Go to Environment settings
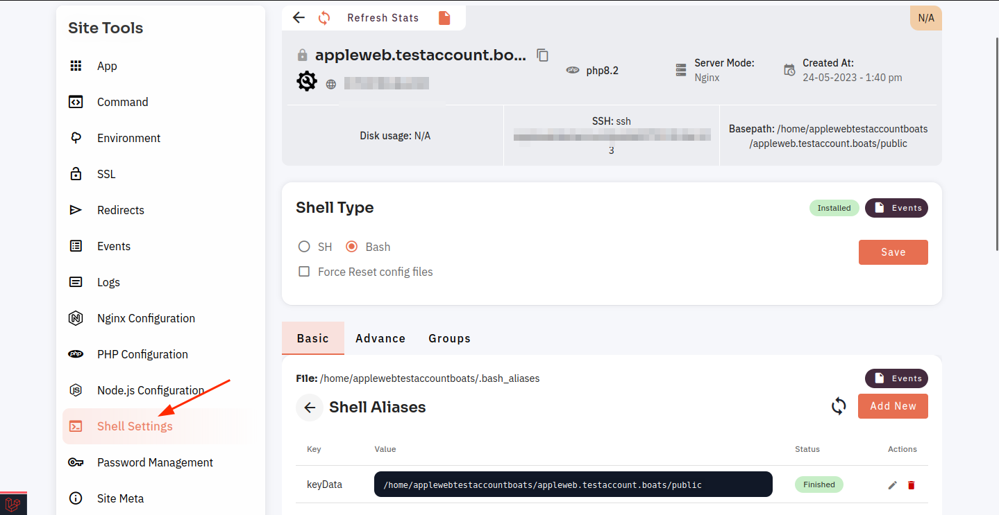 pos(128,138)
